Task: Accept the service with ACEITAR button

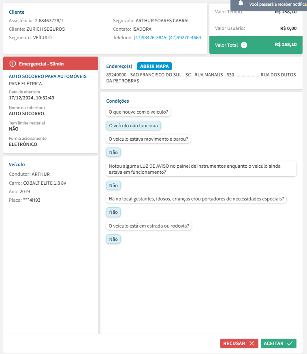Action: pos(278,343)
